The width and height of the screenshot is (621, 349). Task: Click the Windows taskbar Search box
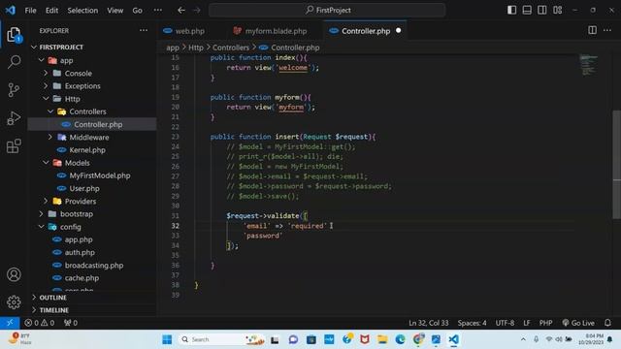pos(222,339)
